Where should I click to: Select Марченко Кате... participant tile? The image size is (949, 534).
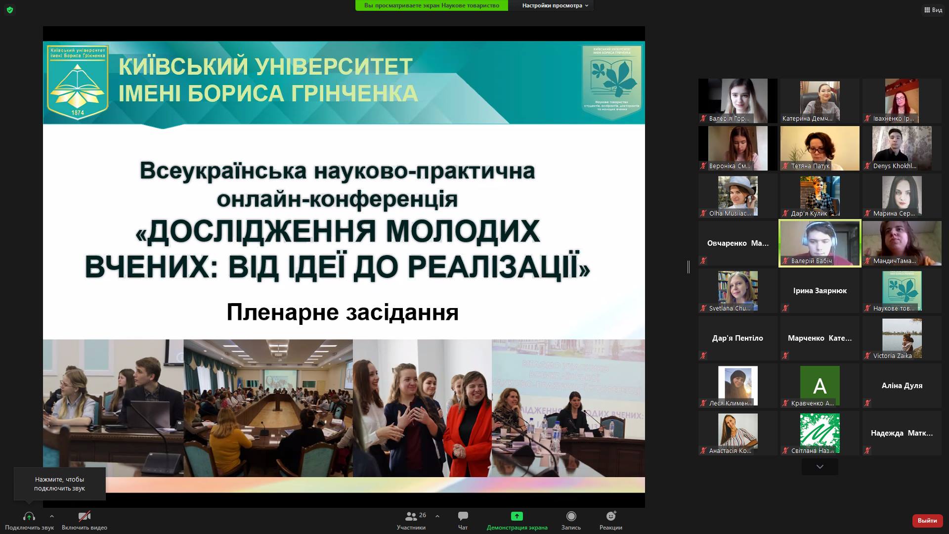(820, 338)
